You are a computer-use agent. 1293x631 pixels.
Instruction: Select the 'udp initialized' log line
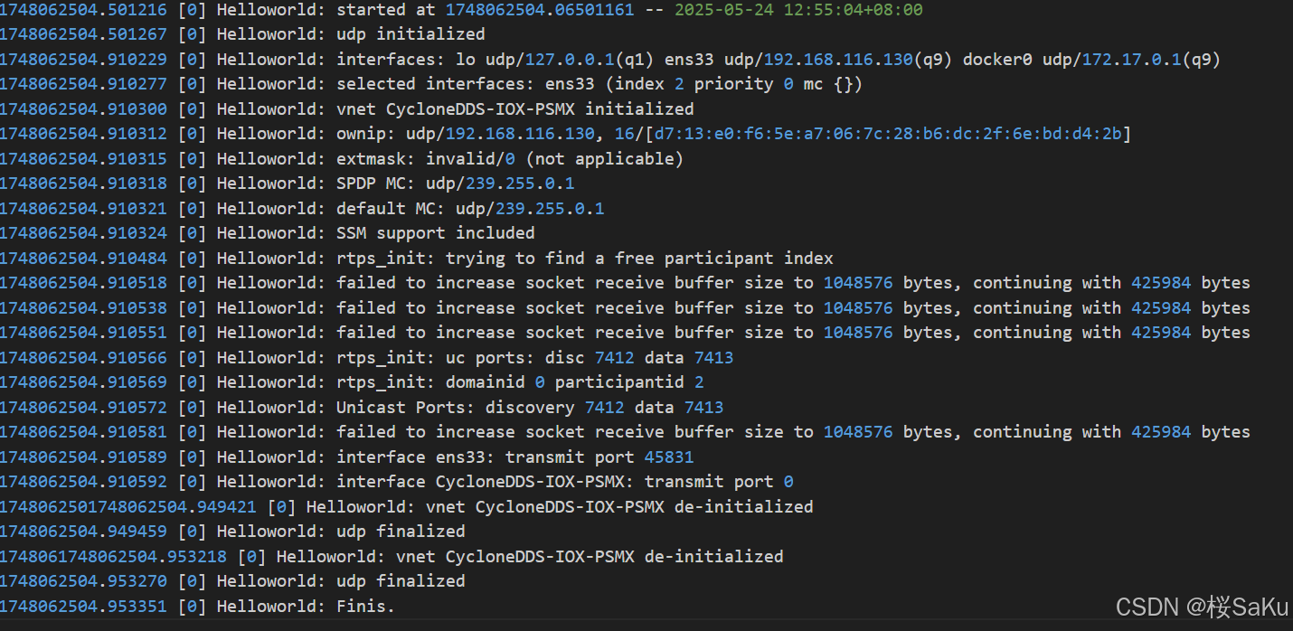coord(242,34)
